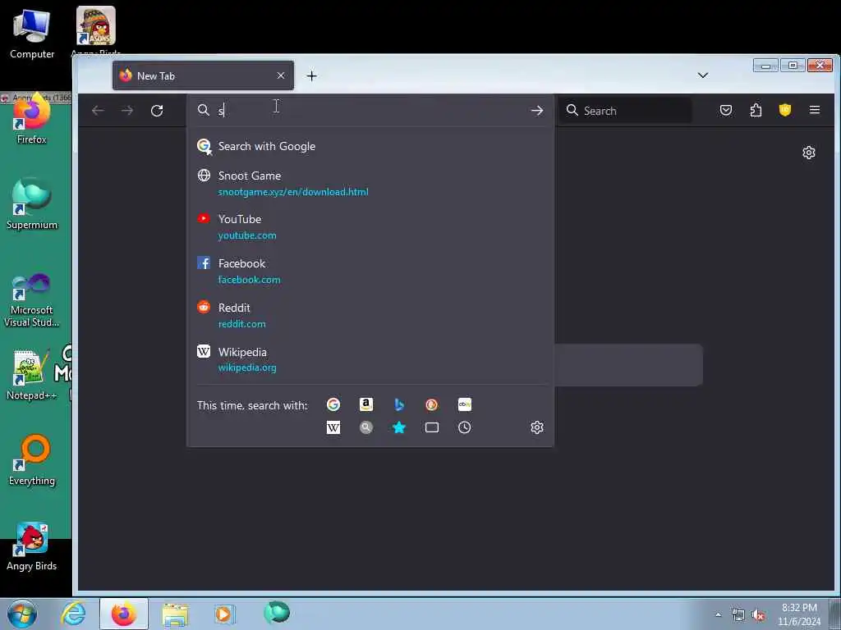Viewport: 841px width, 630px height.
Task: Search bookmarks via the star icon
Action: tap(399, 427)
